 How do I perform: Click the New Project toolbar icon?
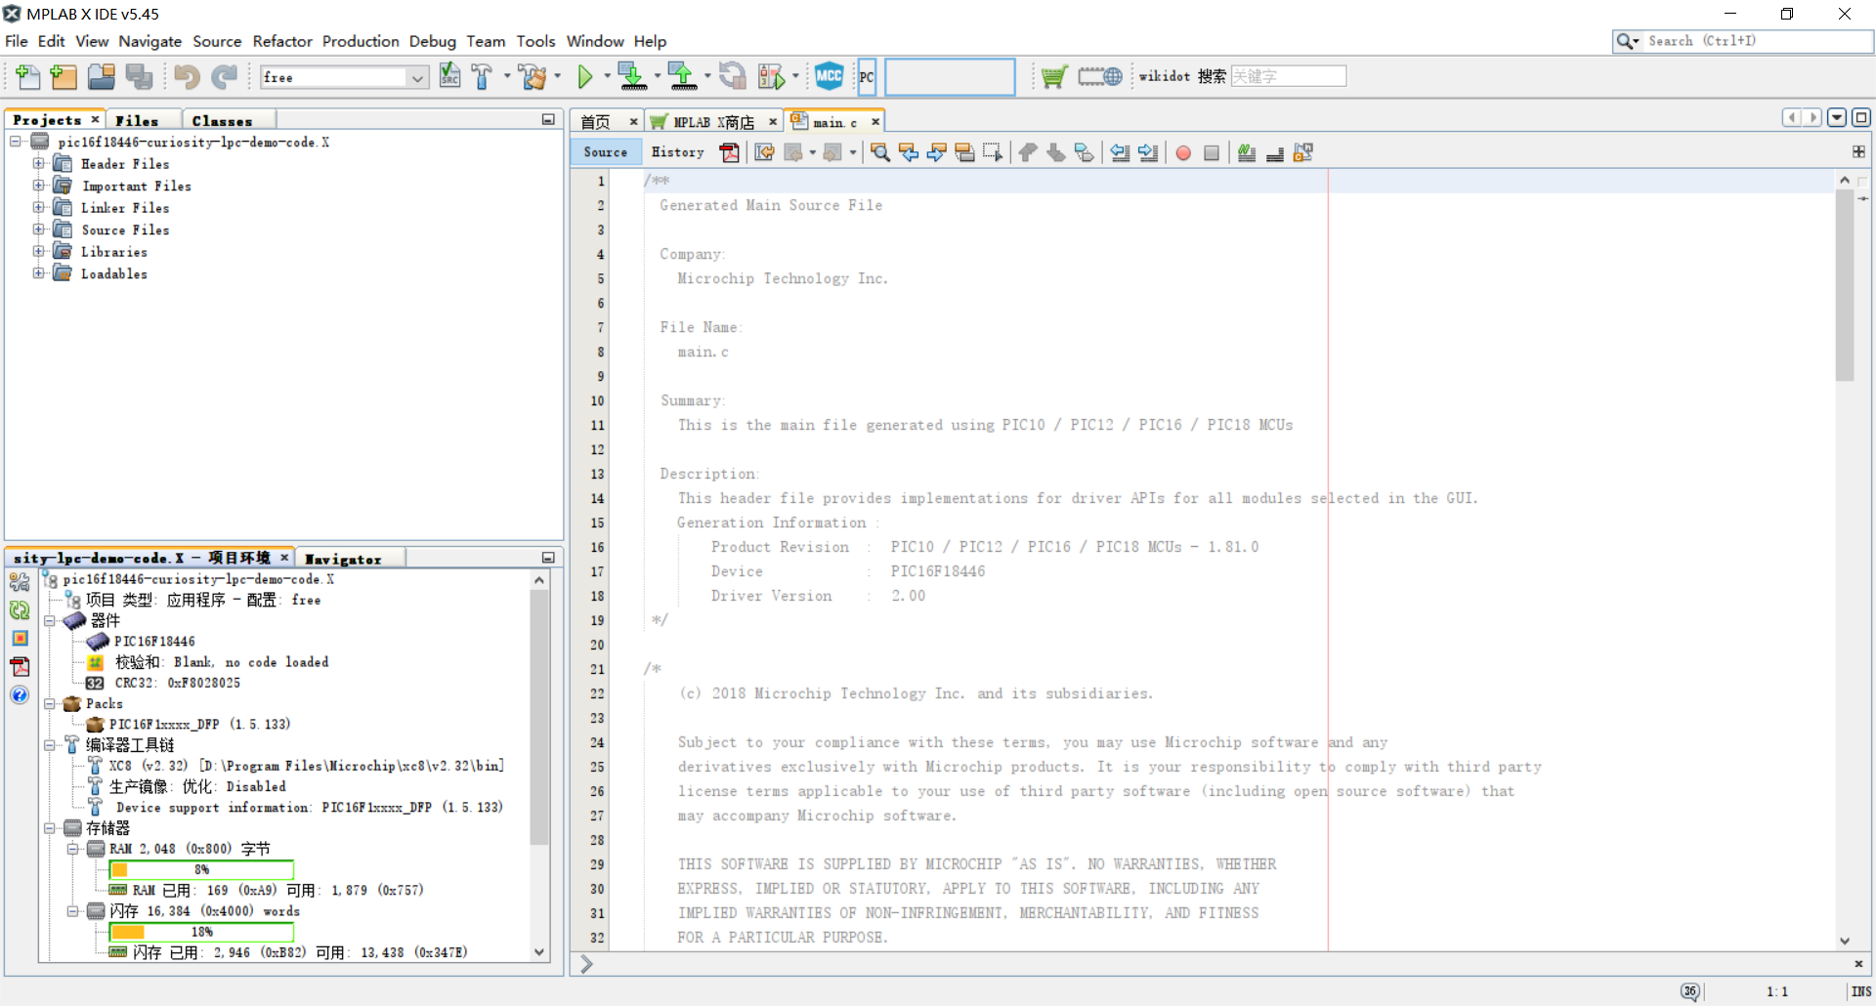(x=64, y=76)
